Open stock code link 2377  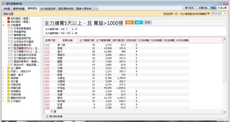coord(47,48)
